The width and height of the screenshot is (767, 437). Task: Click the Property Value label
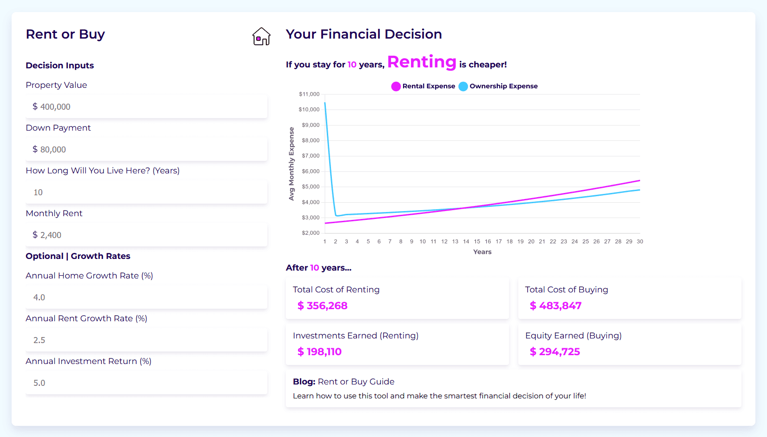56,85
